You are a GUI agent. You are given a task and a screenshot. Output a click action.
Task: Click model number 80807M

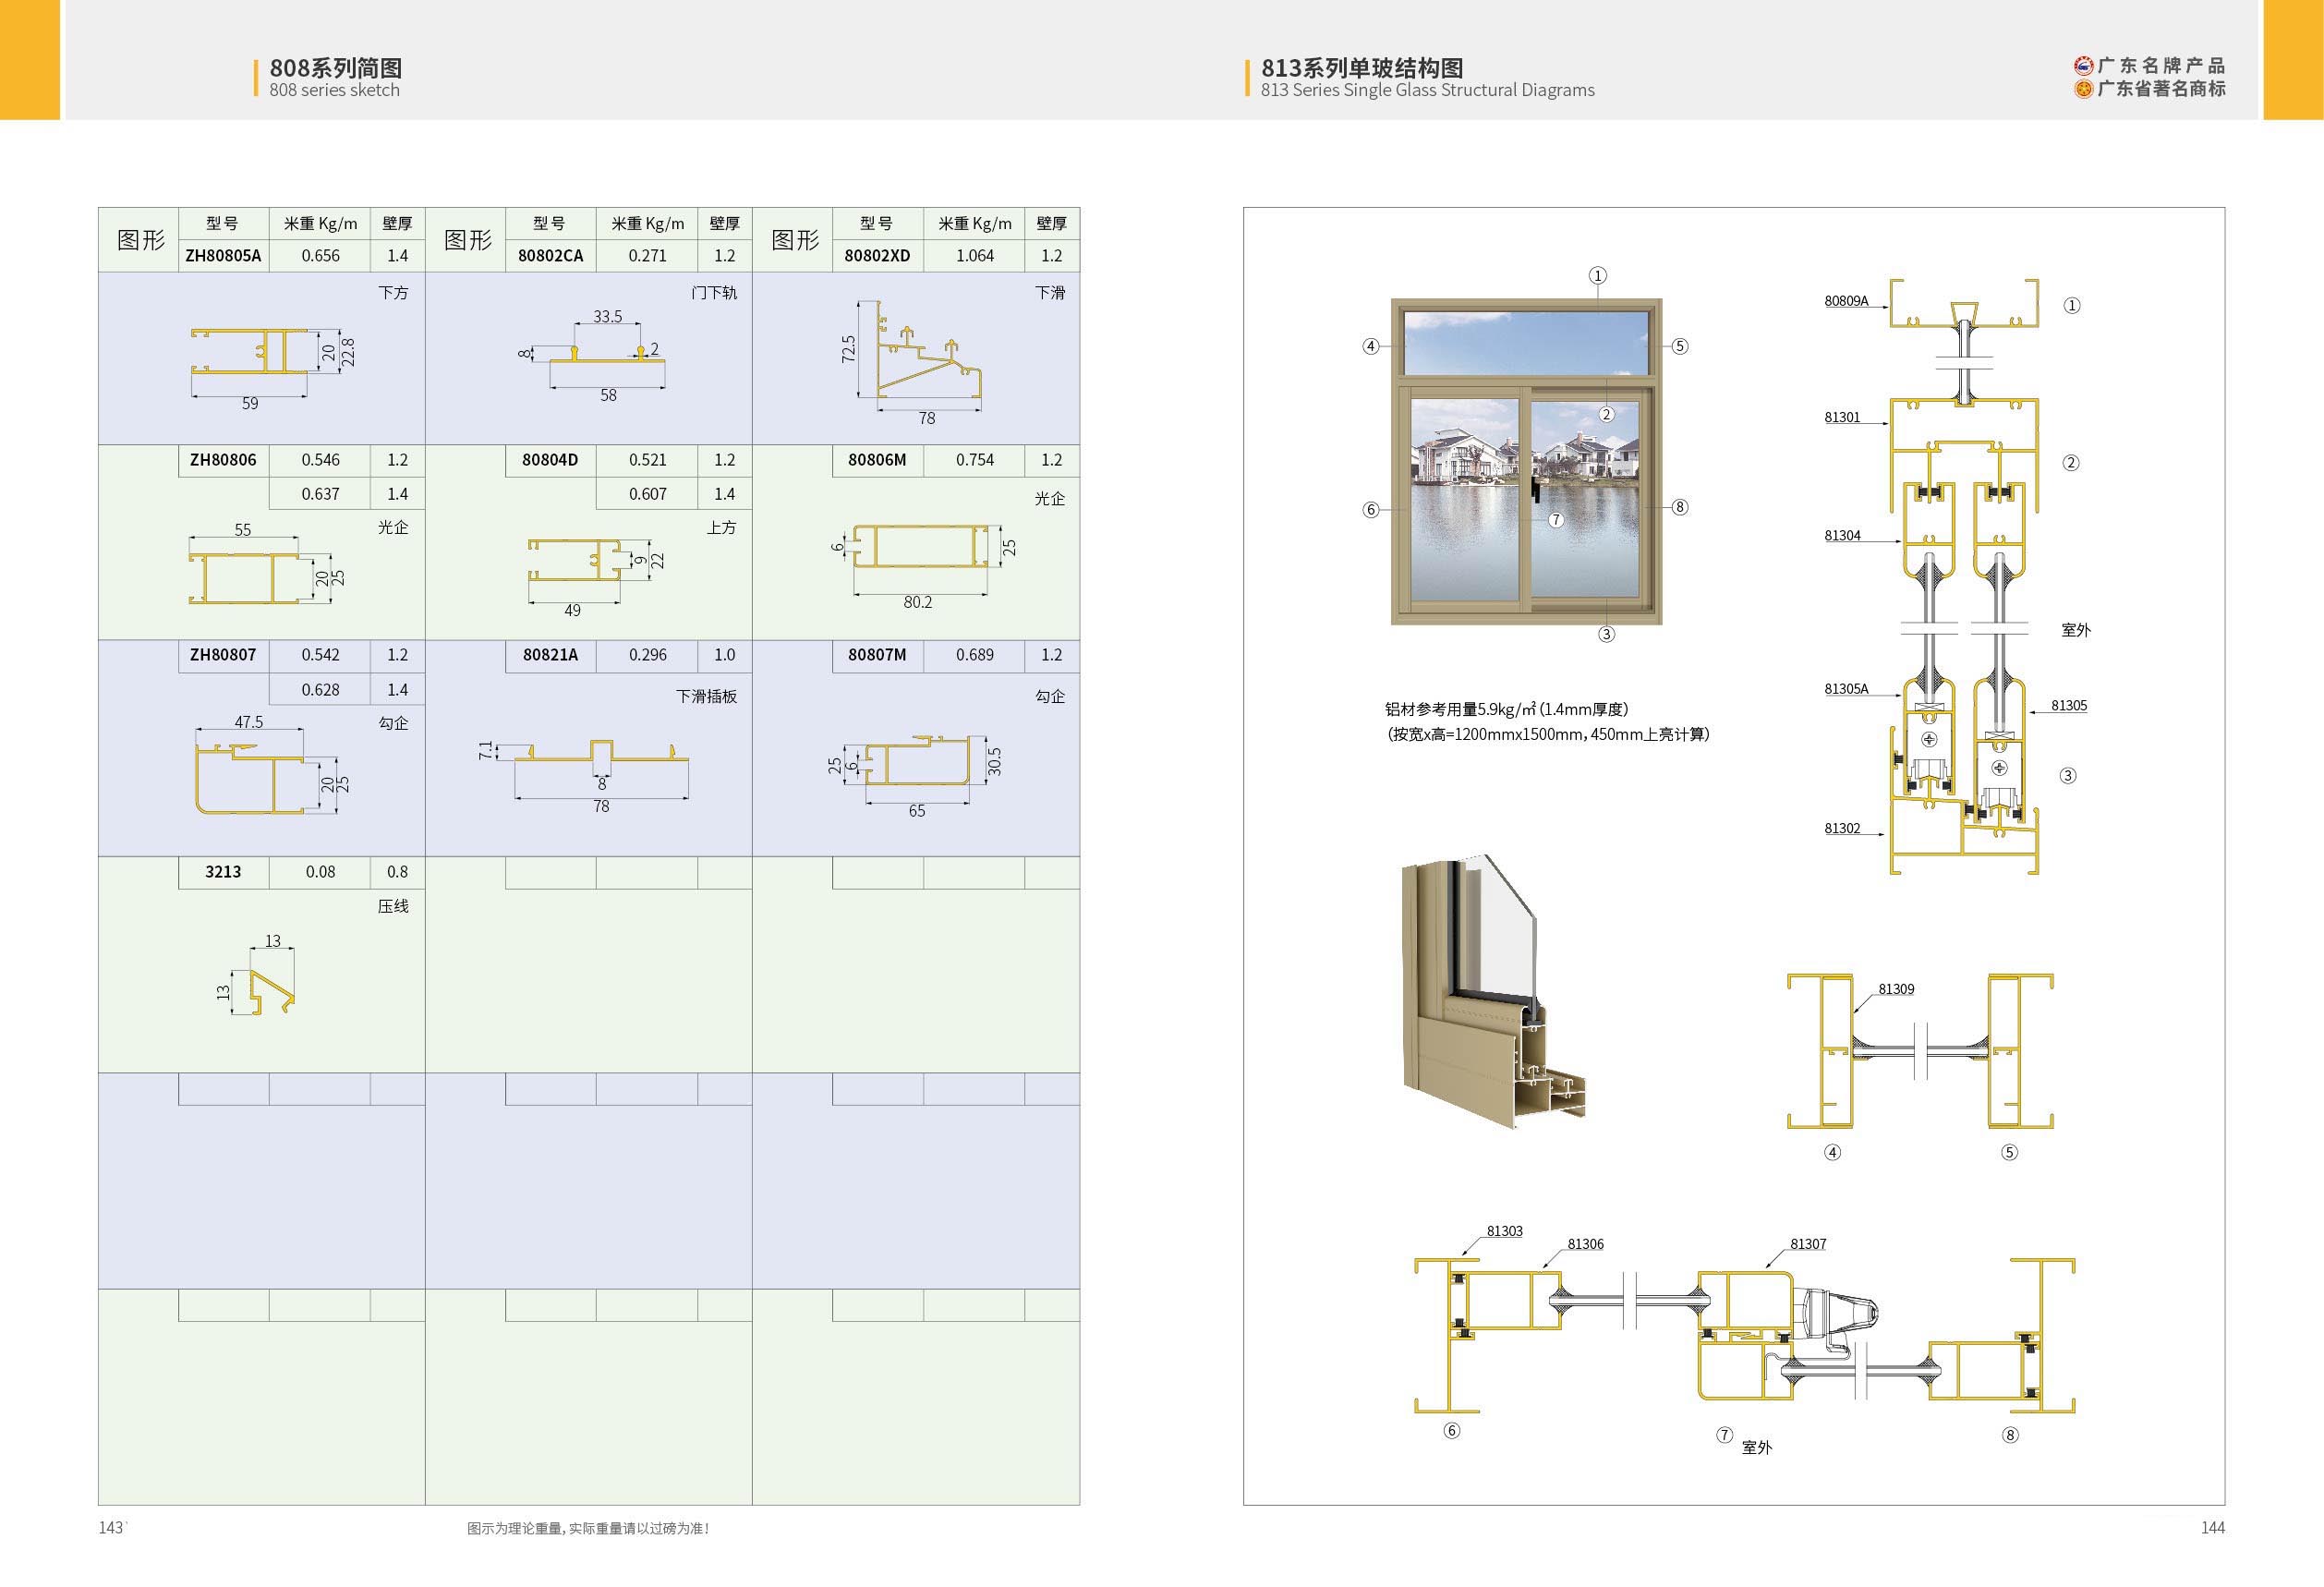877,655
